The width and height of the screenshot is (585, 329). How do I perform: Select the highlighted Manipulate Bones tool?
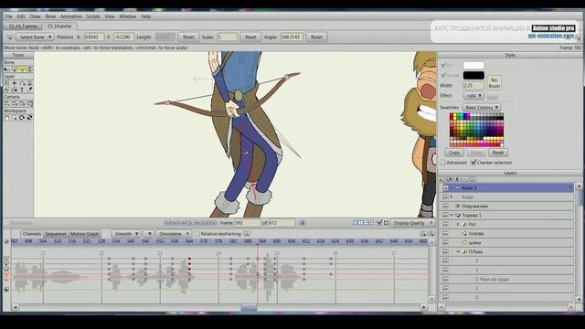pos(22,69)
